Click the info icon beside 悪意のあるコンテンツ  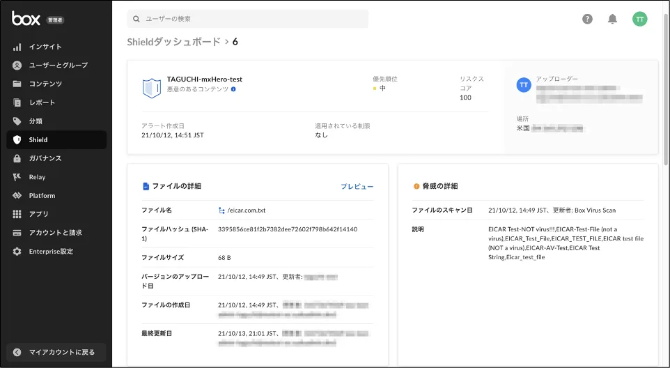pyautogui.click(x=233, y=89)
